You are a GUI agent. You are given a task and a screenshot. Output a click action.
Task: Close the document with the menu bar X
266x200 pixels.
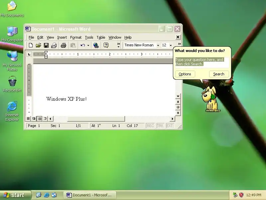pos(178,37)
